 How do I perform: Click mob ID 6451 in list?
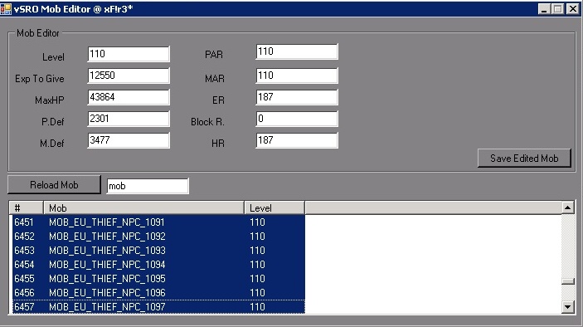pos(24,222)
